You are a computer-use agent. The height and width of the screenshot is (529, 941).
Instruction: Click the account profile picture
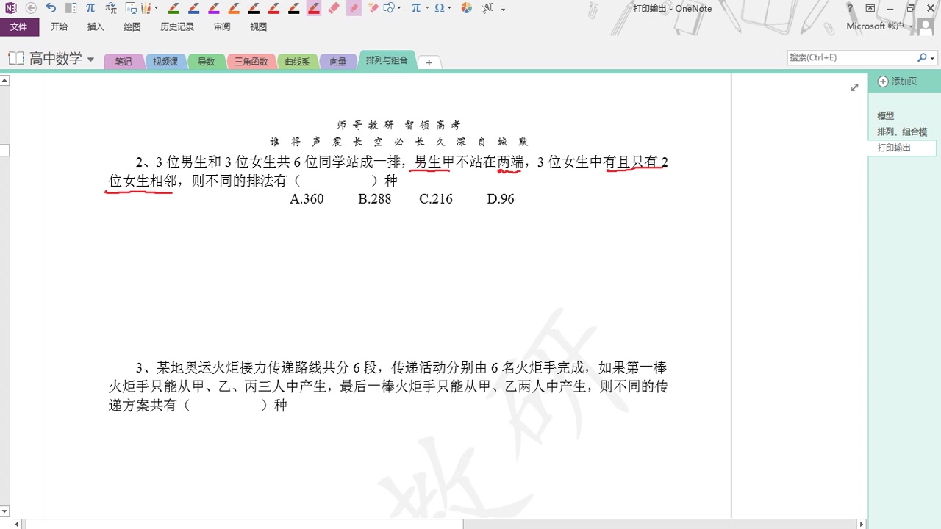(x=925, y=26)
